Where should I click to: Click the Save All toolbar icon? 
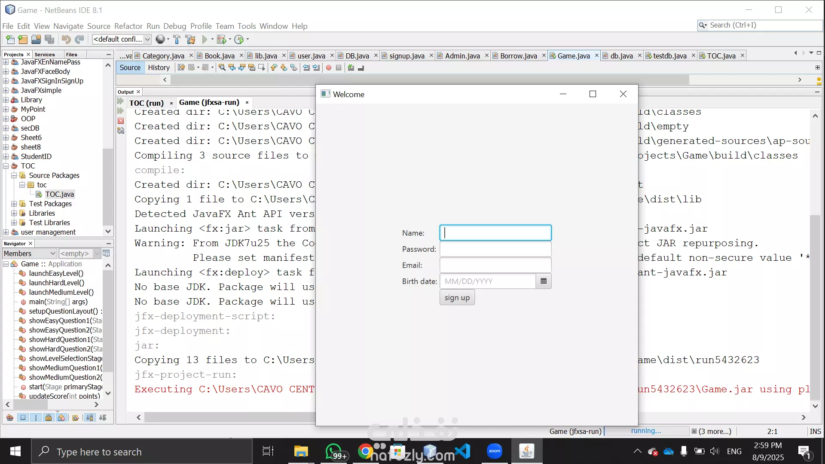(49, 40)
